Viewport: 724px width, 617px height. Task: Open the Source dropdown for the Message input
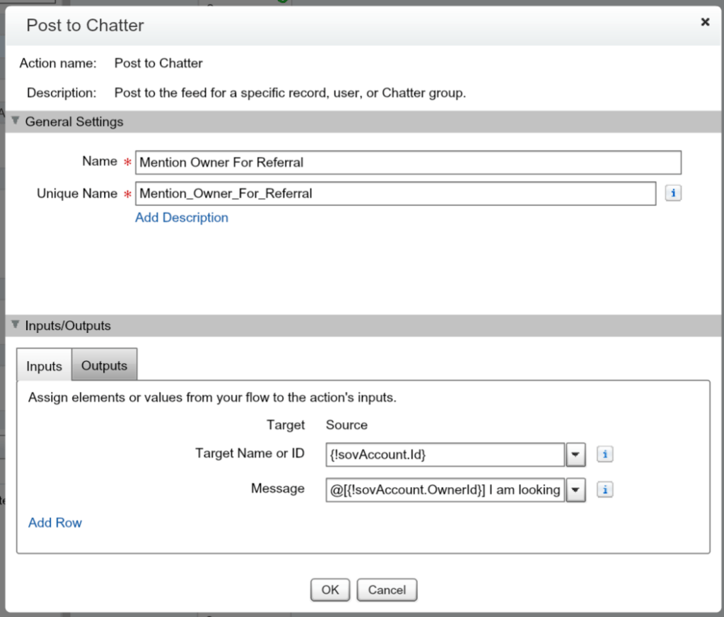tap(575, 490)
